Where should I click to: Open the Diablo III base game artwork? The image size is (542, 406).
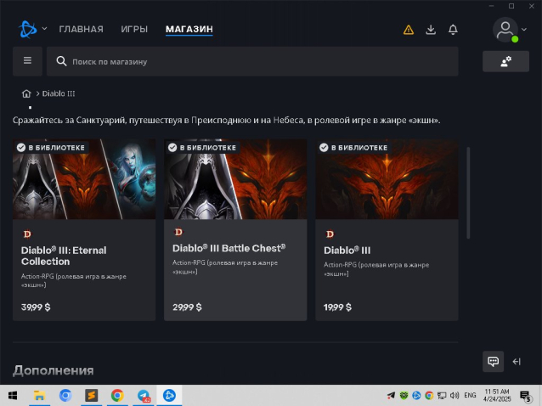point(387,179)
